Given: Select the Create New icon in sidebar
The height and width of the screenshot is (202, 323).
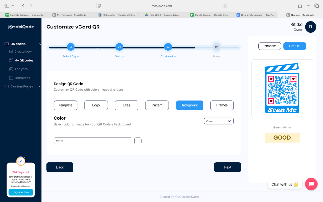Looking at the screenshot, I should click(x=11, y=51).
